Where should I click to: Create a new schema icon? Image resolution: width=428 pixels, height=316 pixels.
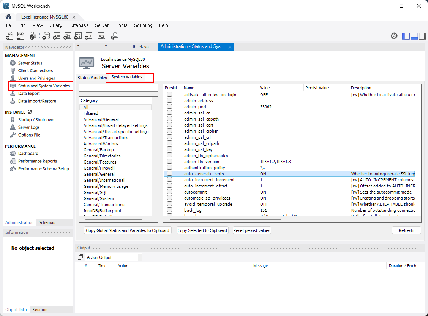46,36
